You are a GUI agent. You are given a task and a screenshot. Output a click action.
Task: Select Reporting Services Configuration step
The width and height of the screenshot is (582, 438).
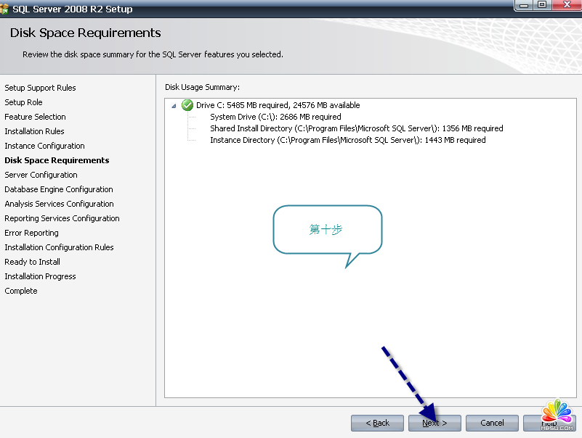coord(62,218)
